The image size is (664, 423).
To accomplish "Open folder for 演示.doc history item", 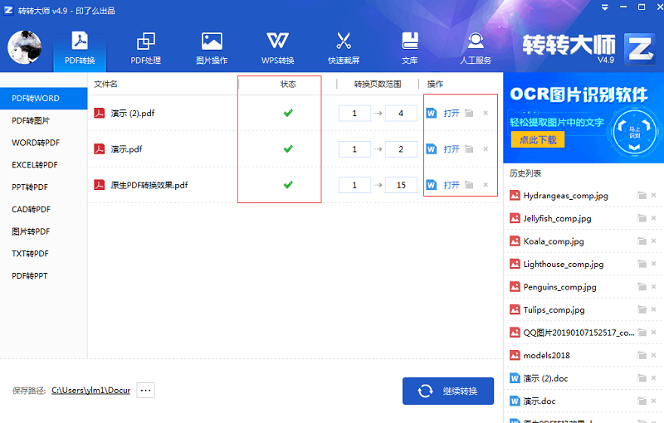I will pos(642,401).
